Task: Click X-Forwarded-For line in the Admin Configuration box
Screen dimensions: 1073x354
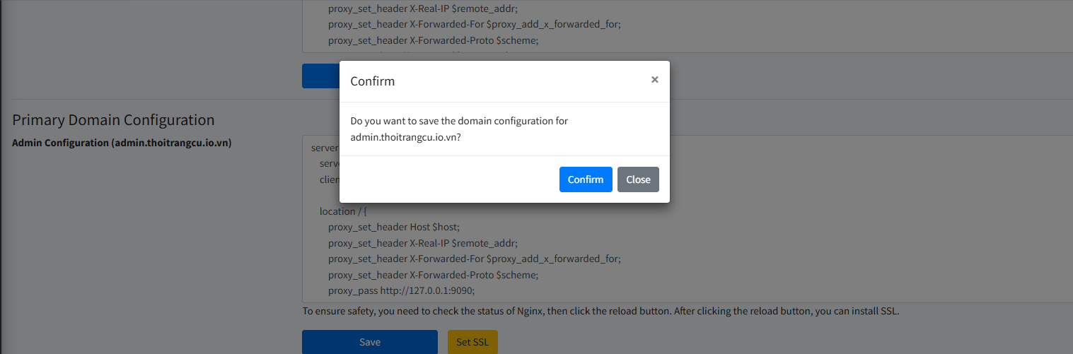Action: pos(474,259)
